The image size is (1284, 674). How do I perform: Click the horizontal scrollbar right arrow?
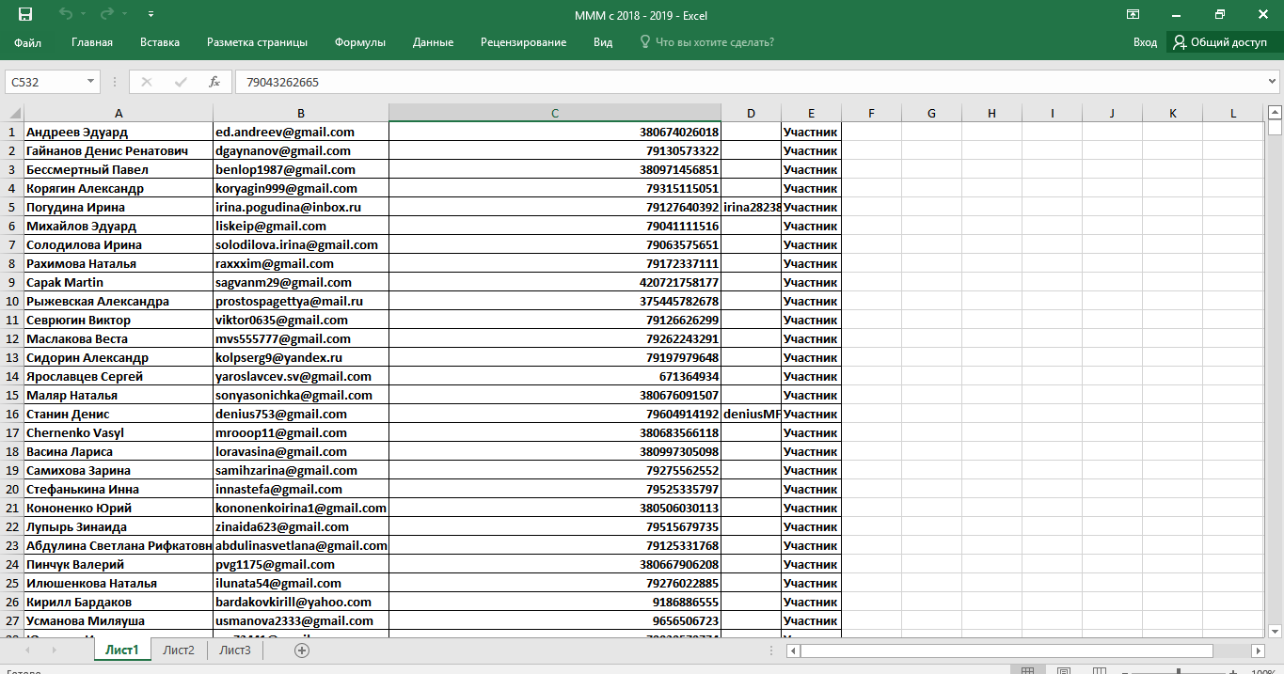(x=1258, y=650)
